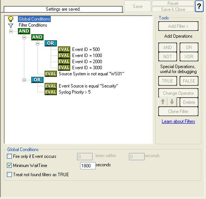Collapse the OR node containing Event IDs
The width and height of the screenshot is (206, 199).
pos(37,43)
